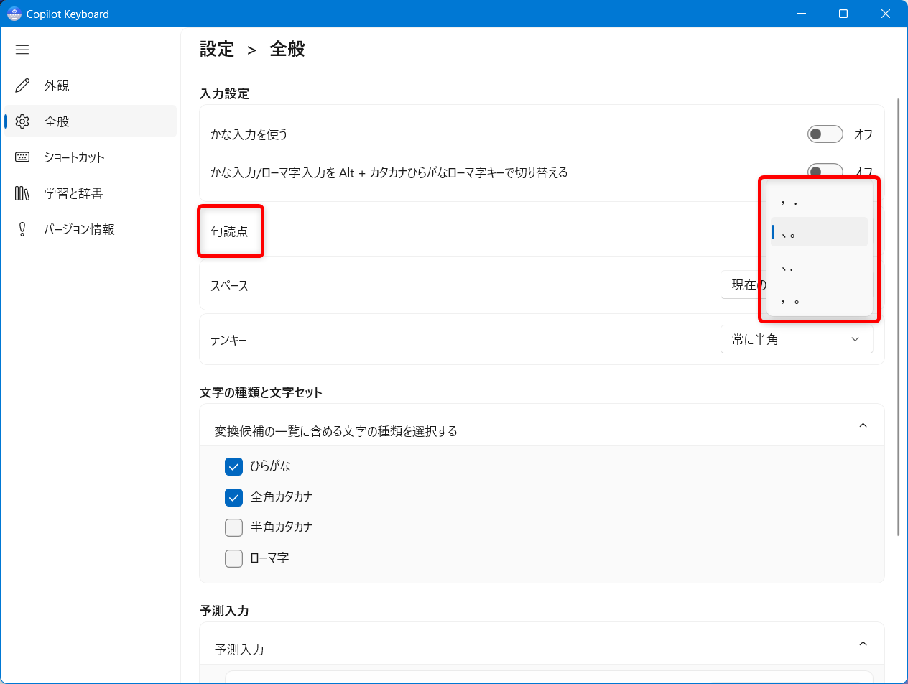908x684 pixels.
Task: Click the スペース row label
Action: click(x=229, y=285)
